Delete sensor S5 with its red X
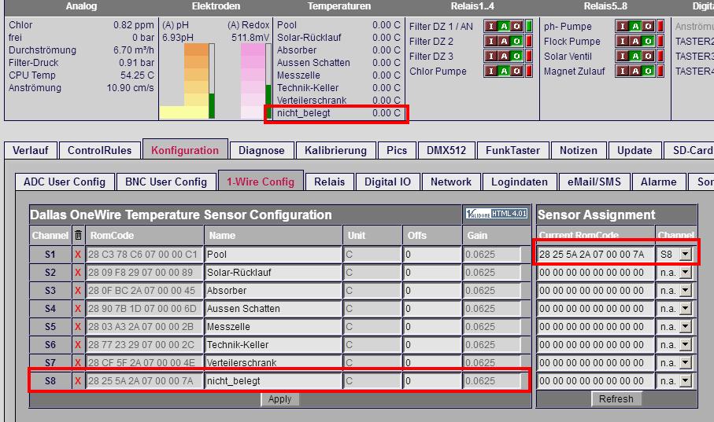 point(78,326)
